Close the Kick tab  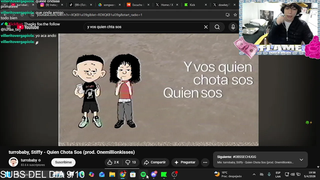[x=206, y=5]
